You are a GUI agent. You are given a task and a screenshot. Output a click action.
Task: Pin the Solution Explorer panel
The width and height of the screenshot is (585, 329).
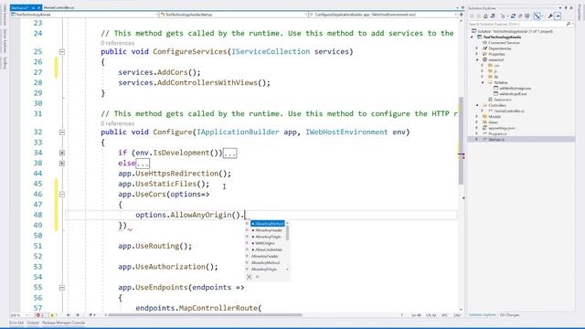click(x=566, y=8)
